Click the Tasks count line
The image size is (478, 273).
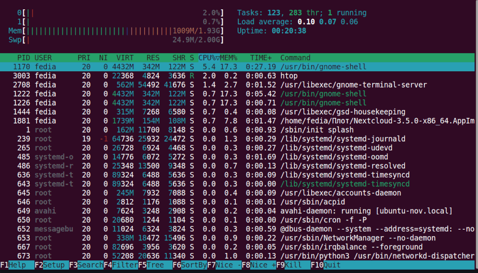302,13
